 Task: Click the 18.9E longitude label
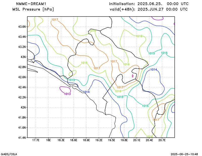pos(86,140)
